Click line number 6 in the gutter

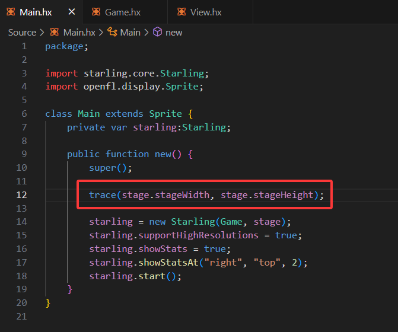pyautogui.click(x=24, y=113)
